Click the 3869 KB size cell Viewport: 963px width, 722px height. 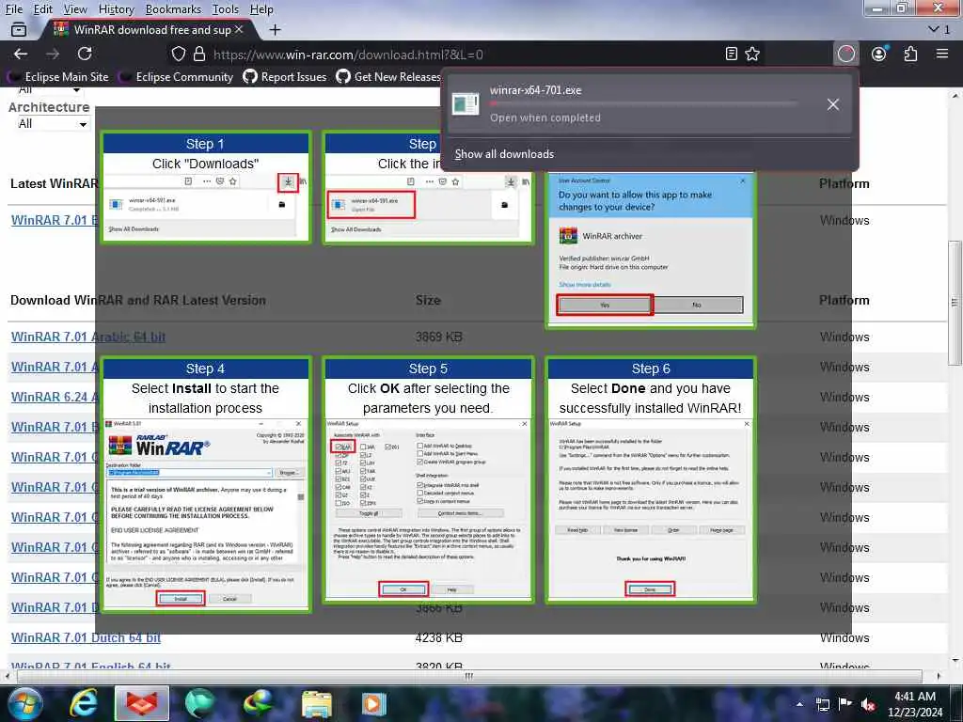click(x=438, y=337)
